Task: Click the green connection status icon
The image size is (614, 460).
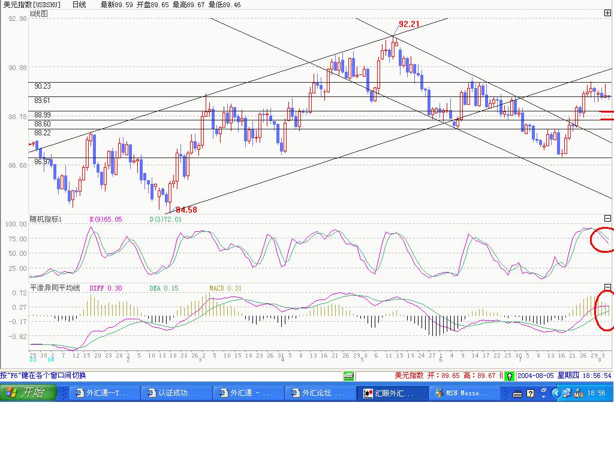Action: pos(348,376)
